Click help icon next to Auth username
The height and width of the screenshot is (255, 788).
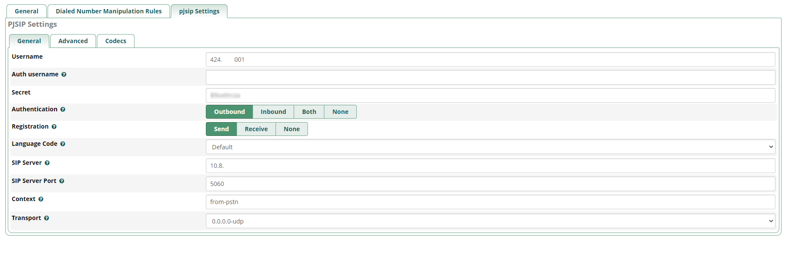(64, 75)
